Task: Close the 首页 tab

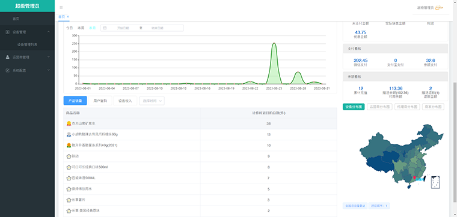Action: coord(68,17)
